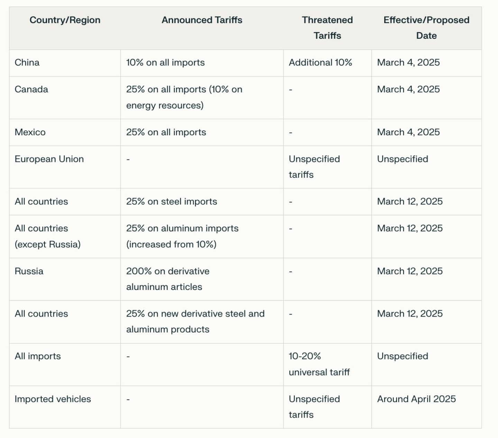Image resolution: width=498 pixels, height=438 pixels.
Task: Click Canada's "25% on all imports" cell
Action: tap(184, 97)
